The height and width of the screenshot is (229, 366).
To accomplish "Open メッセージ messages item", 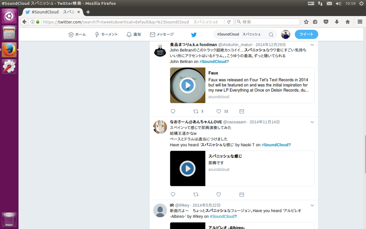I will [162, 35].
